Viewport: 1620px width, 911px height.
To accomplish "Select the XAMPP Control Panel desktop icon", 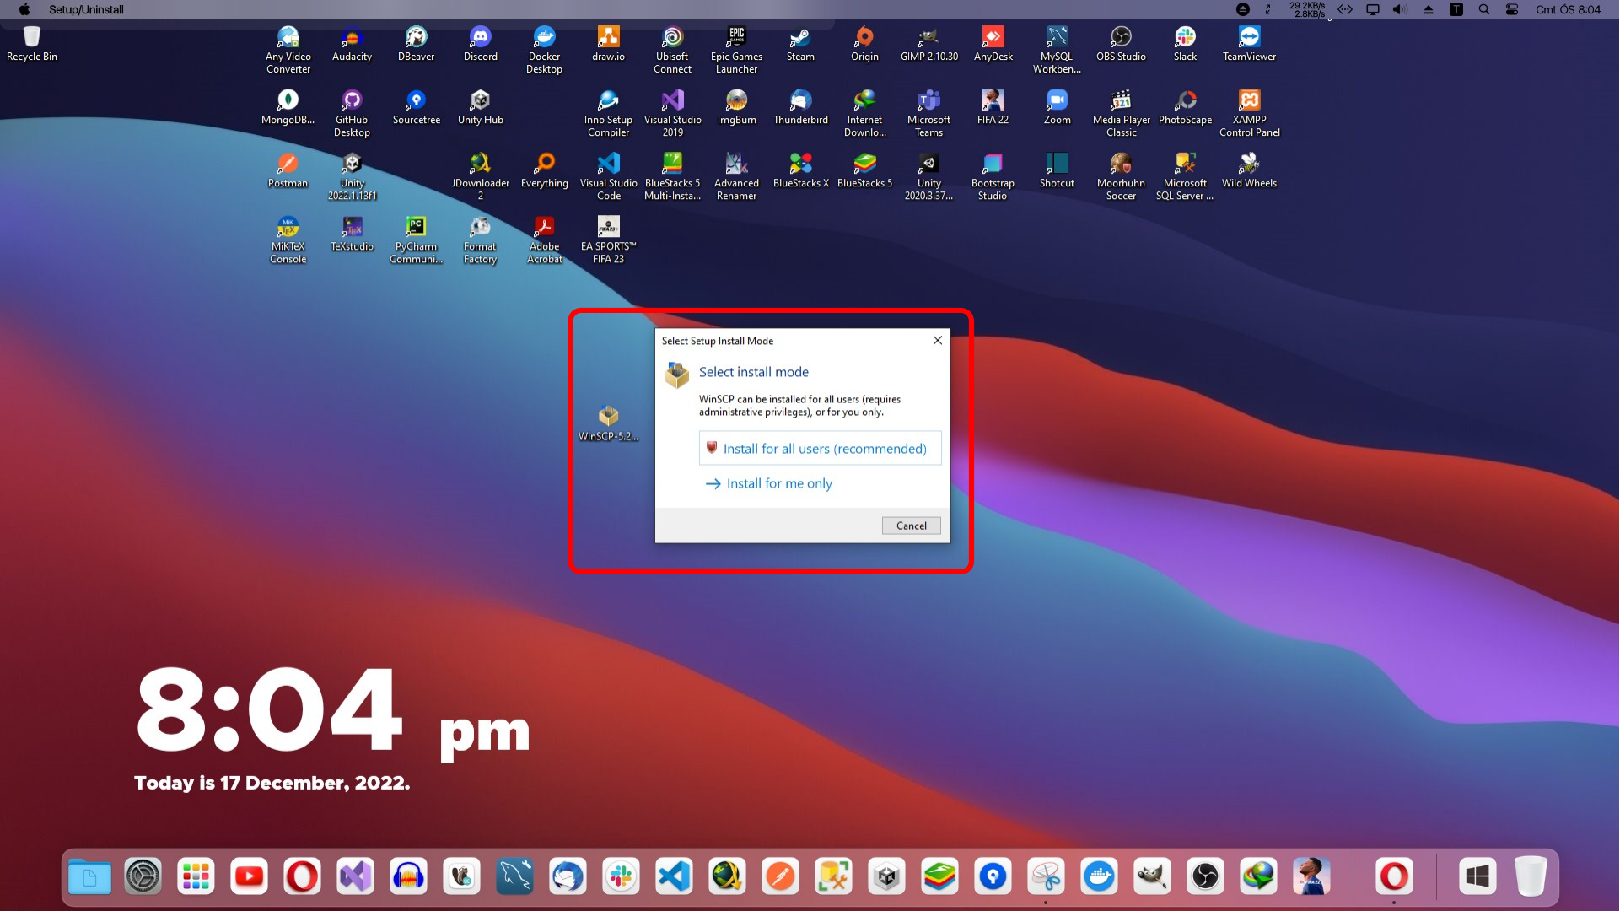I will click(x=1250, y=113).
